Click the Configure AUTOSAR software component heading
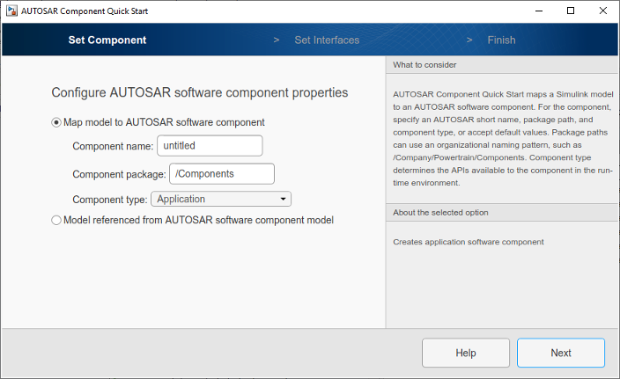 200,92
